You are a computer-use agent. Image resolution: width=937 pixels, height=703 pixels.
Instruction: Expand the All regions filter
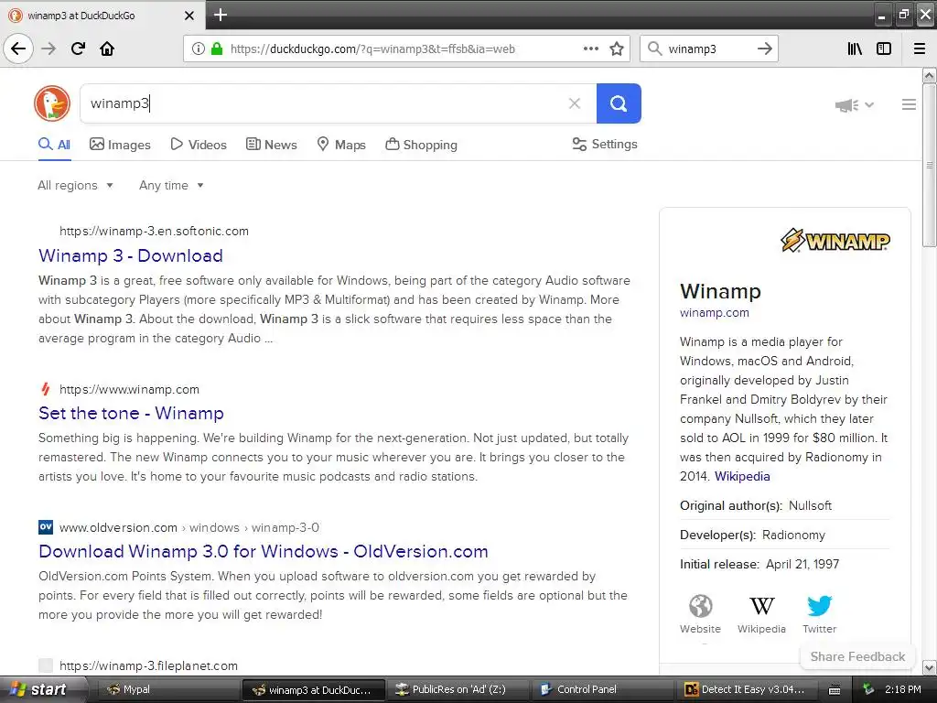(75, 185)
